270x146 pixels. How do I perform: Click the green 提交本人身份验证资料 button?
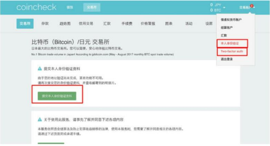(57, 96)
